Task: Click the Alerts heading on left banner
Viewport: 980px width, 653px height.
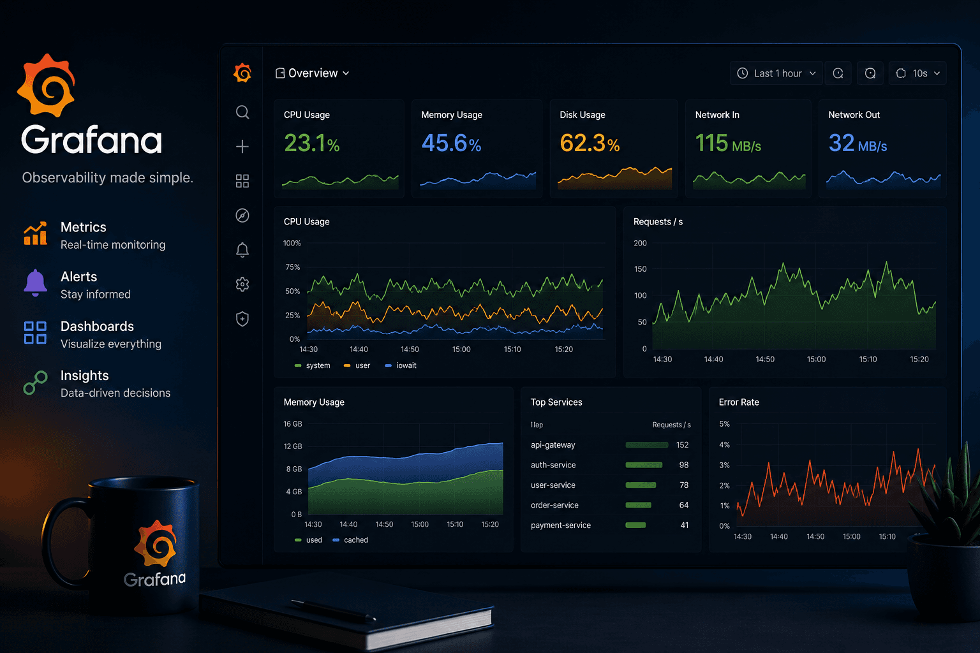Action: (79, 277)
